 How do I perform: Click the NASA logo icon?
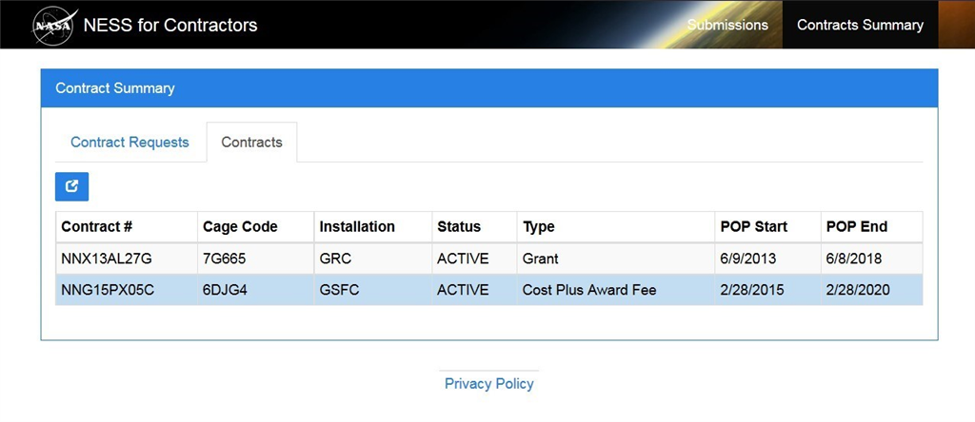click(x=53, y=26)
